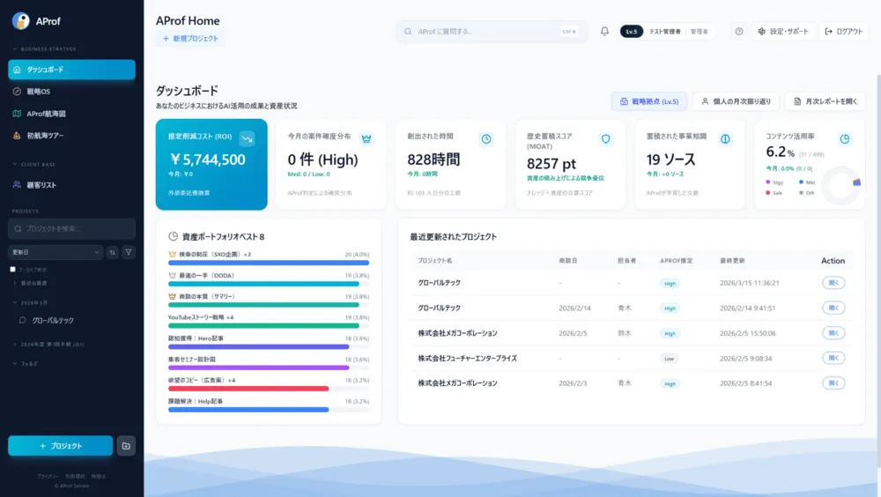Click the テスト管理者 user name

pos(664,32)
